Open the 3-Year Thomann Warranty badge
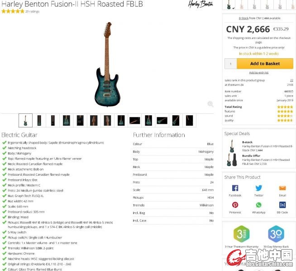Image resolution: width=296 pixels, height=271 pixels. pos(241,234)
